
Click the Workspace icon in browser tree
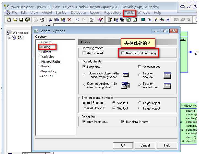pos(9,33)
